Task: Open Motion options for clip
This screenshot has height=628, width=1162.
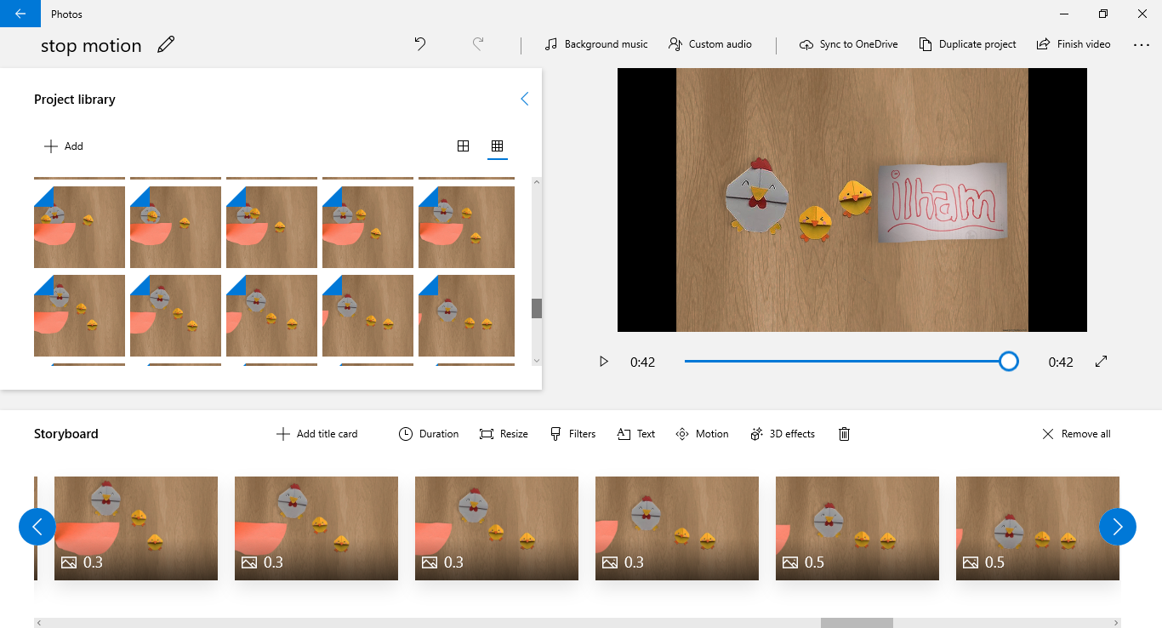Action: pos(702,434)
